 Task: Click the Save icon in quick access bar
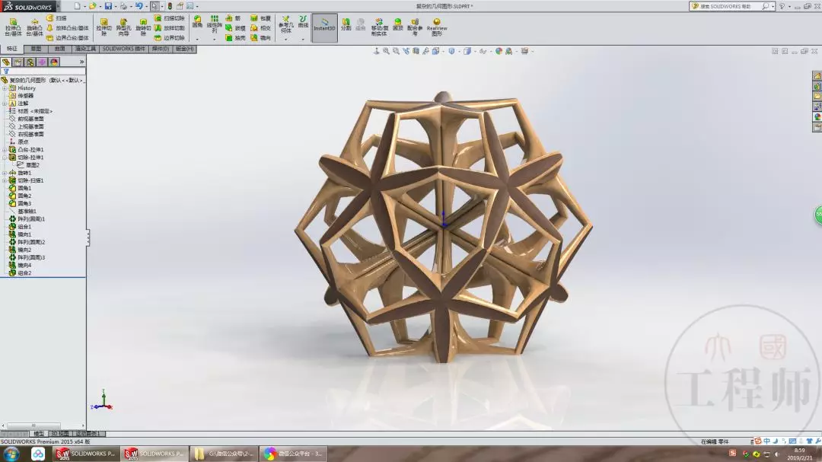(108, 6)
